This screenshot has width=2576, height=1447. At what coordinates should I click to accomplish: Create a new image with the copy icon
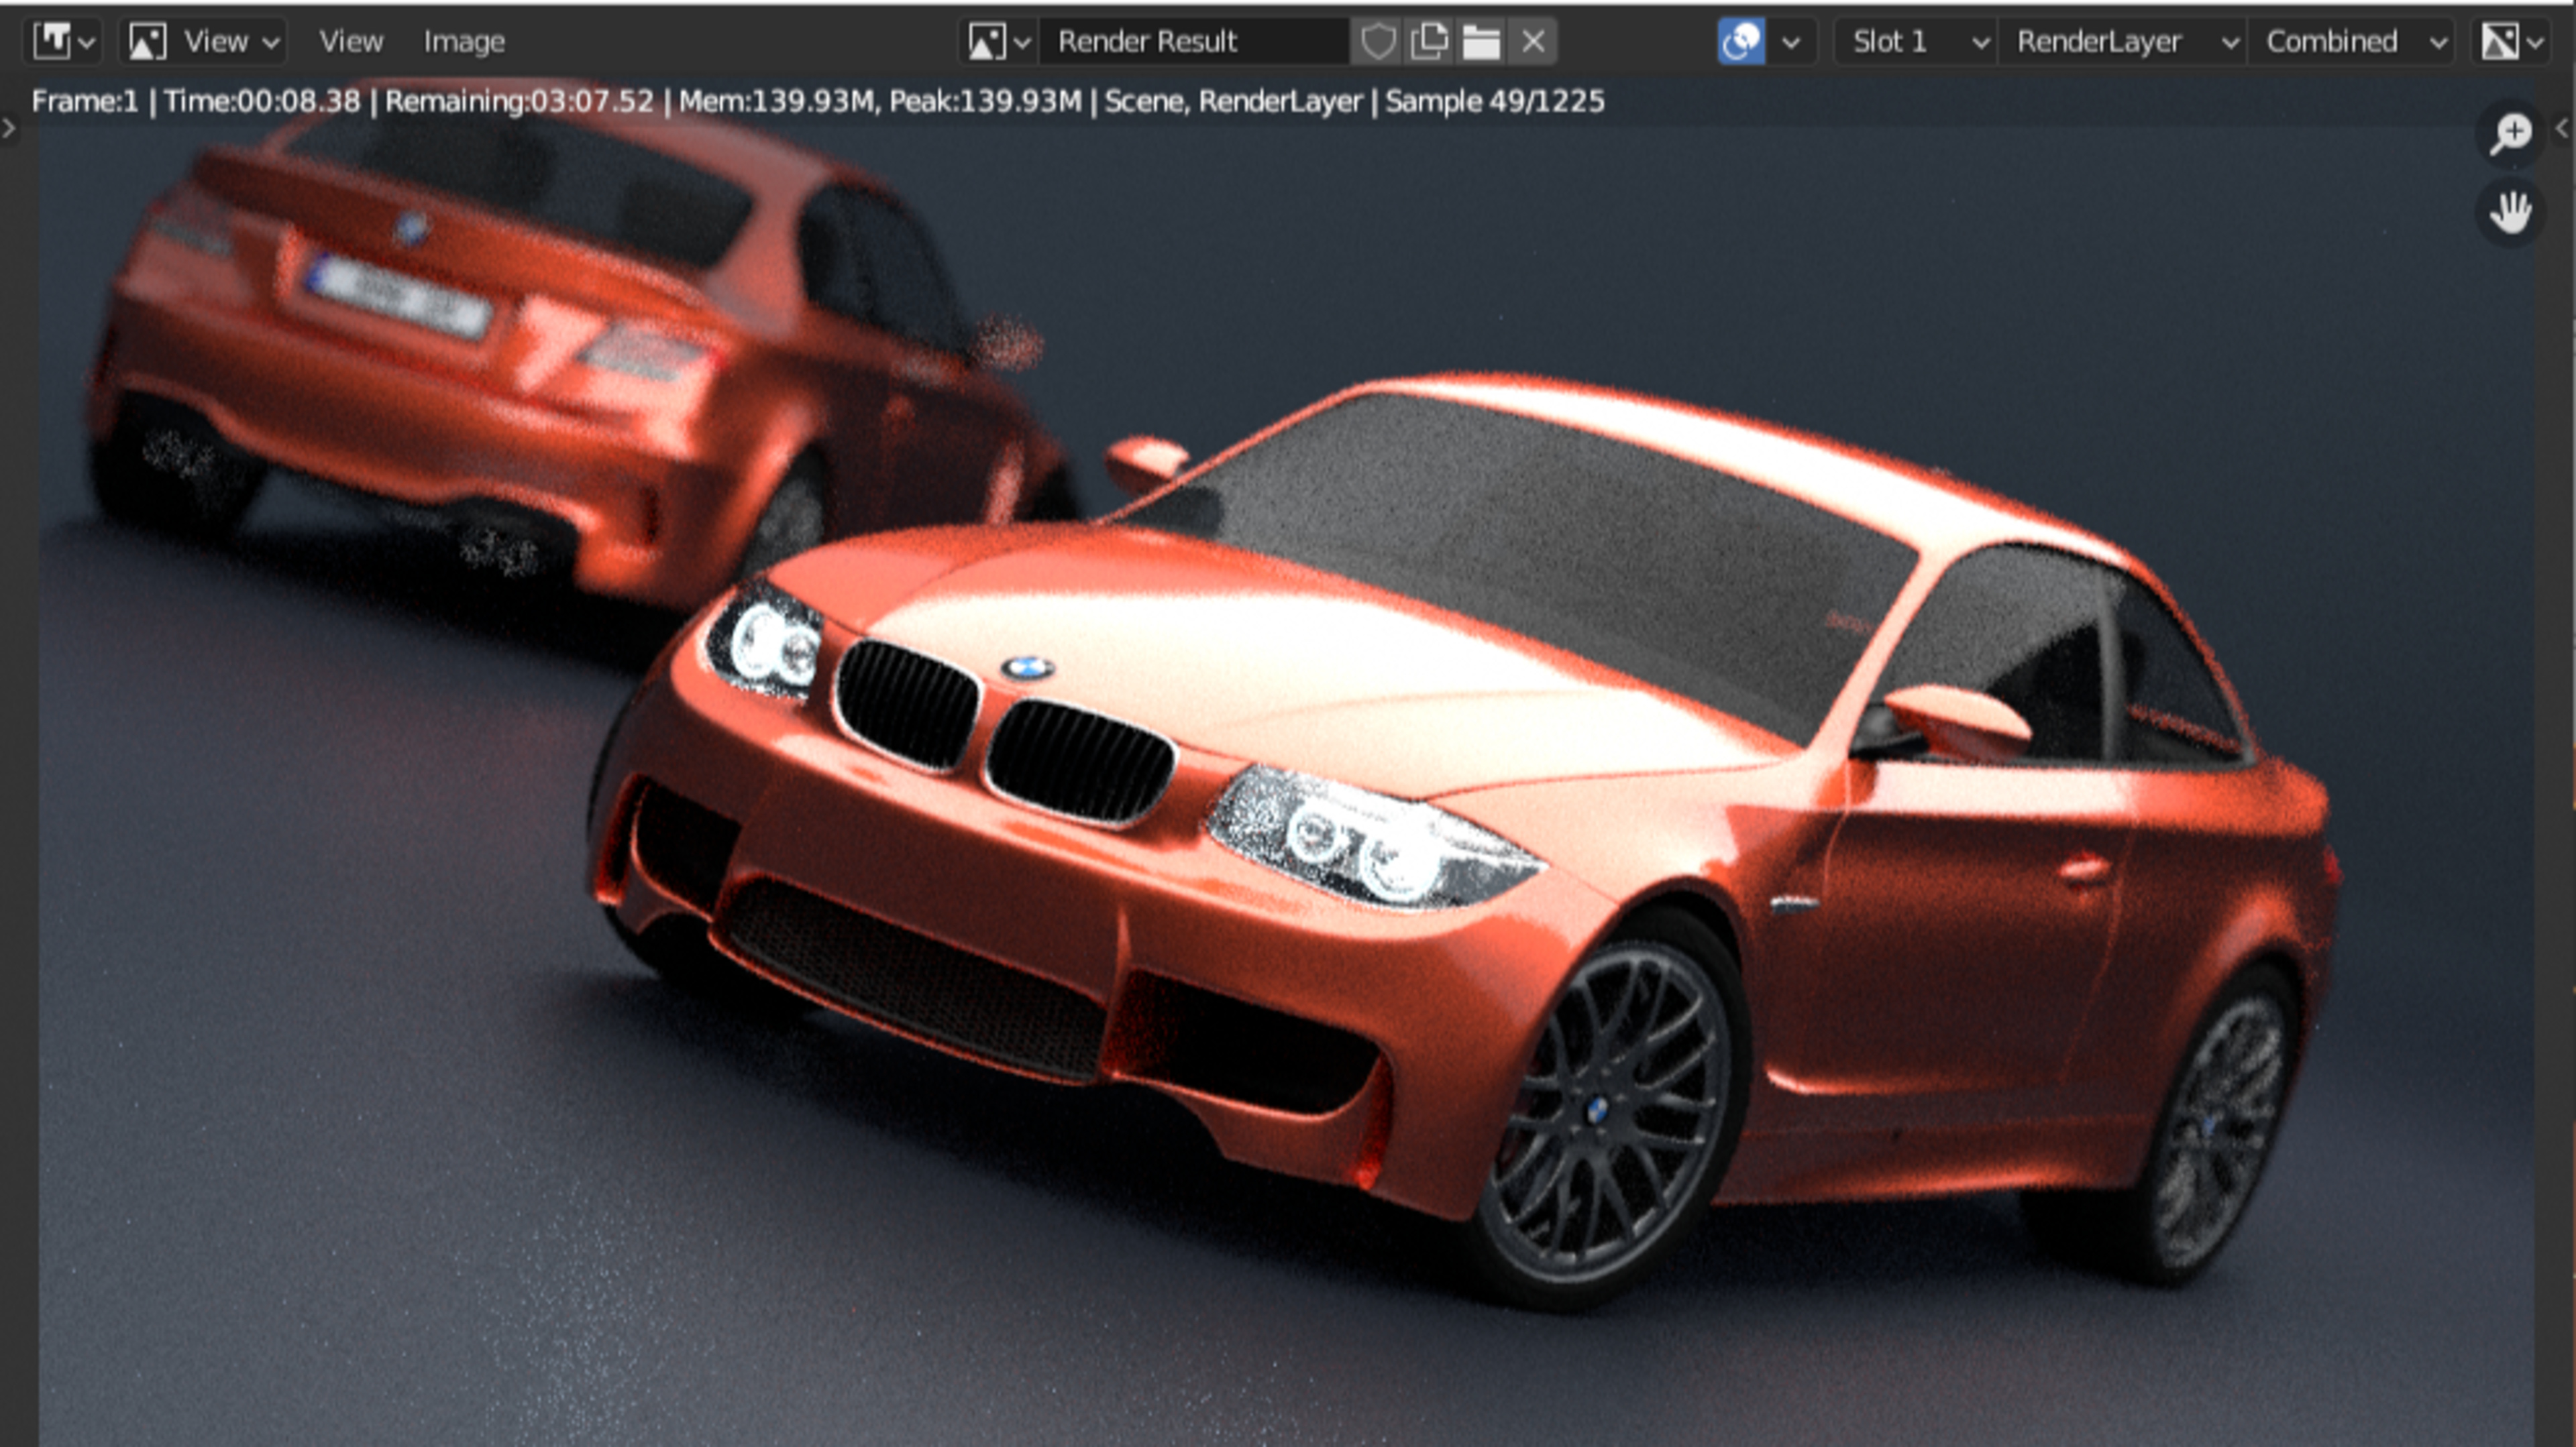tap(1429, 42)
